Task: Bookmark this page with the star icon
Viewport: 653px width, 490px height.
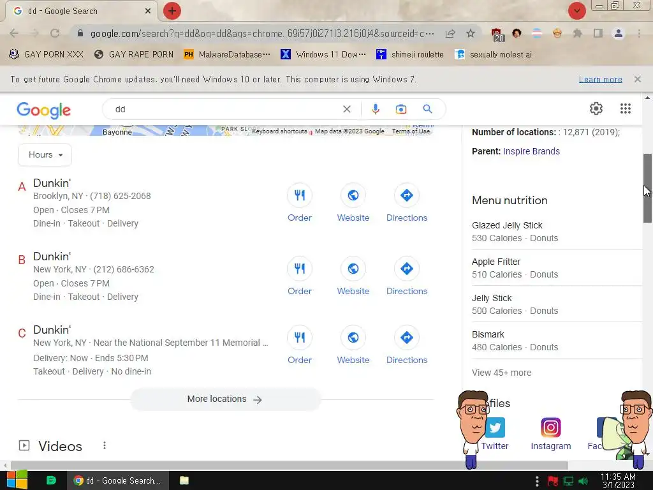Action: coord(471,33)
